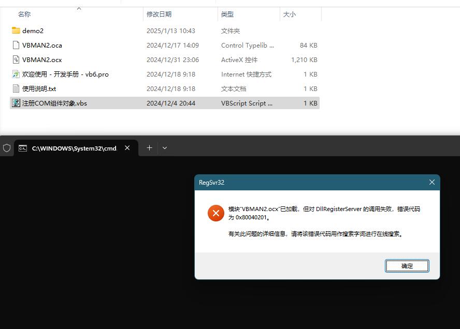Click the red error icon in RegSvr32 dialog
The image size is (460, 329).
[216, 213]
